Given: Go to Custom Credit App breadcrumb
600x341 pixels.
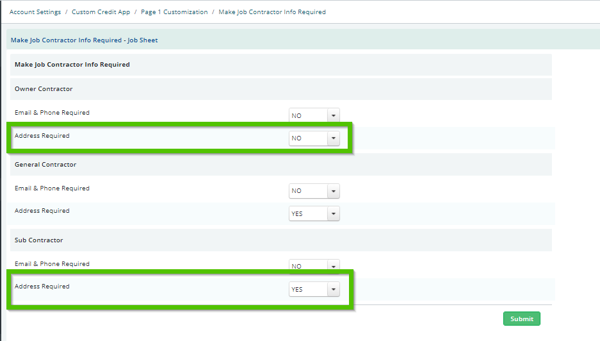Looking at the screenshot, I should click(101, 12).
